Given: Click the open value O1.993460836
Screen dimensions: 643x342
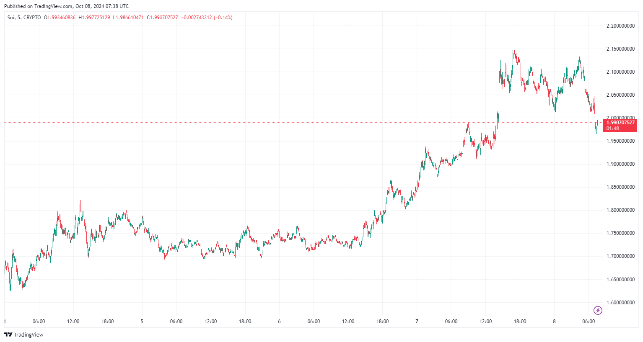Looking at the screenshot, I should click(60, 18).
